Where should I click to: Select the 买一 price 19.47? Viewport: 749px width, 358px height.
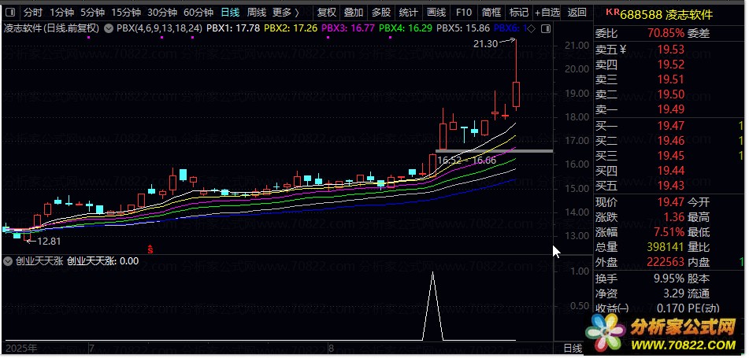[671, 126]
